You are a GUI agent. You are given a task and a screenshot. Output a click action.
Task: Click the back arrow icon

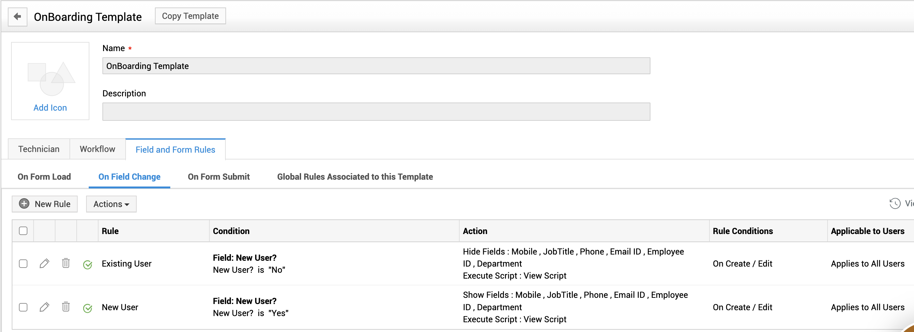point(17,16)
